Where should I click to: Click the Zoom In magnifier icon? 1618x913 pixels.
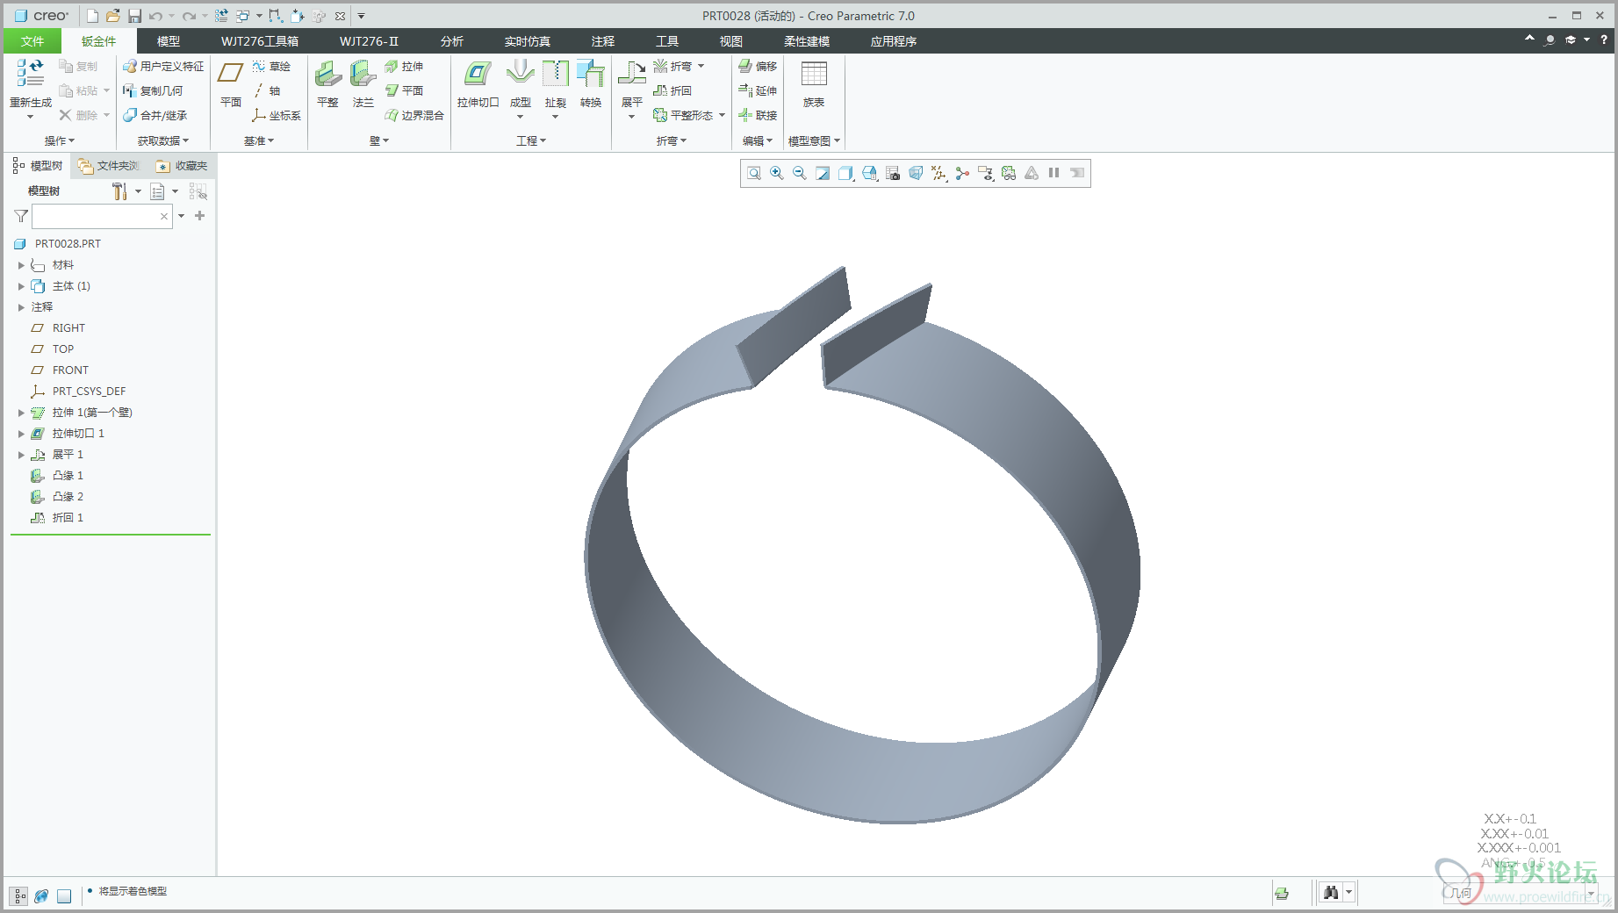point(777,173)
